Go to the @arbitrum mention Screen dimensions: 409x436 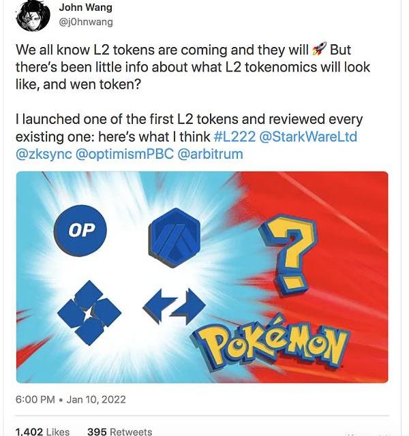(x=210, y=154)
